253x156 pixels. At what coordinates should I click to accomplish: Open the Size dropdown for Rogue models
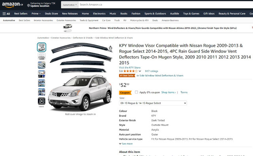point(153,103)
